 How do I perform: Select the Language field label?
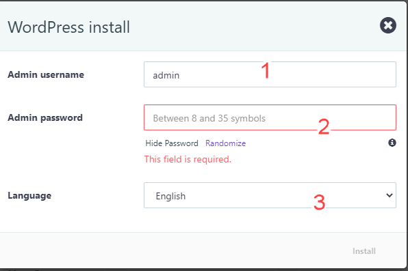click(x=29, y=196)
